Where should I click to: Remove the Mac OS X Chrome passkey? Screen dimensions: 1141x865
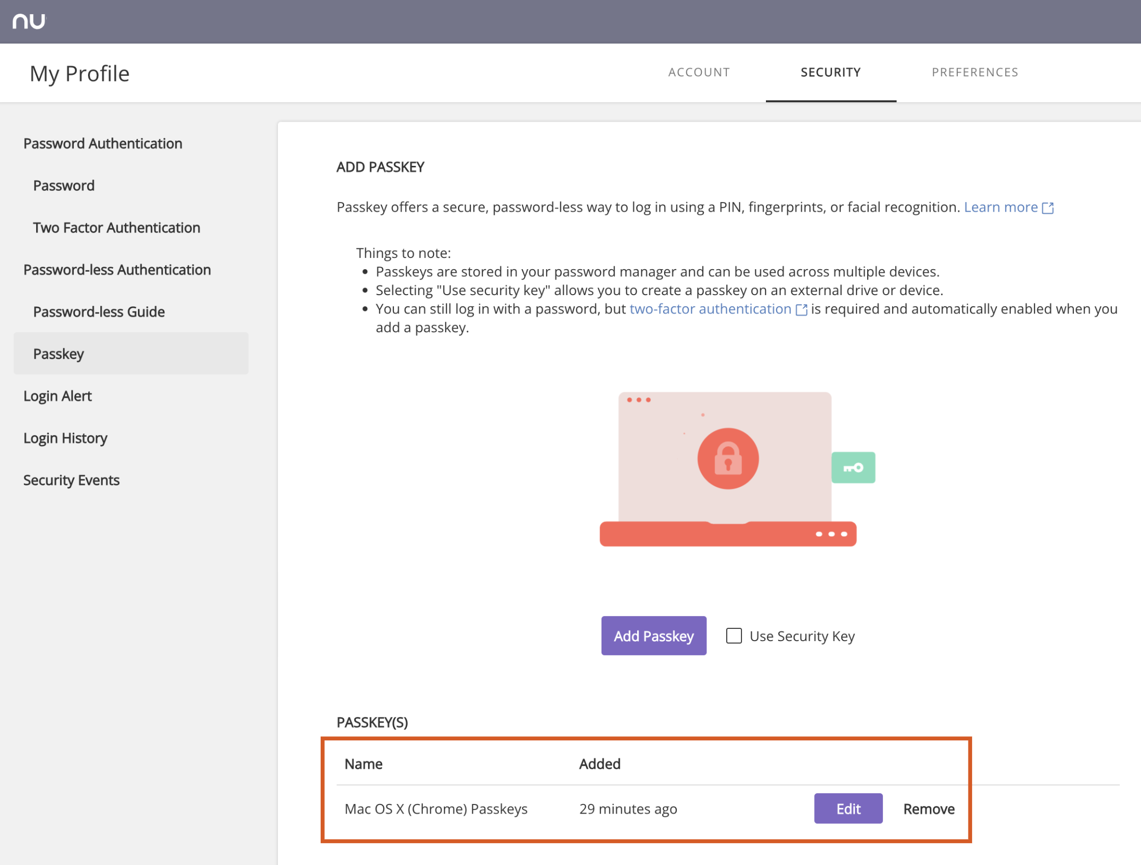pyautogui.click(x=928, y=809)
